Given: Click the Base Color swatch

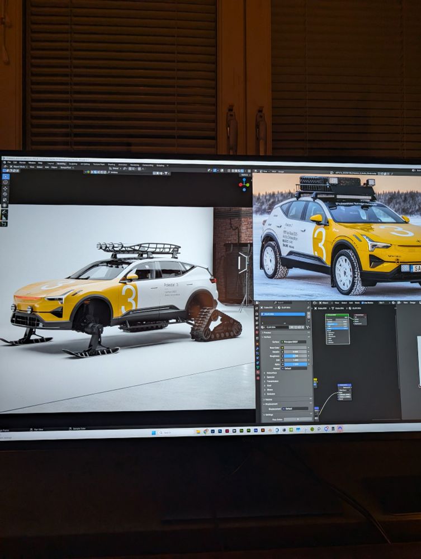Looking at the screenshot, I should [x=296, y=348].
